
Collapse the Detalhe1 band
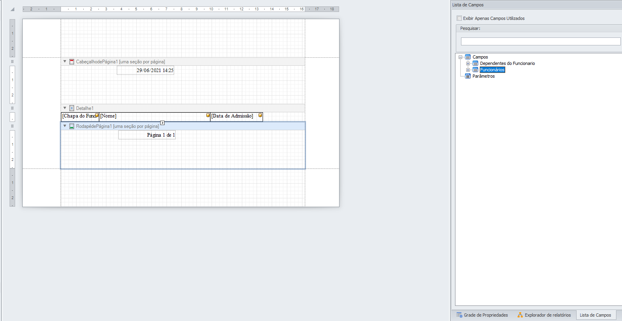pos(65,108)
